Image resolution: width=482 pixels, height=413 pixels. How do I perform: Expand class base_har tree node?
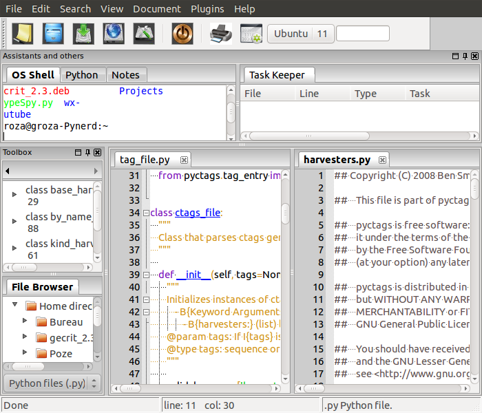14,194
